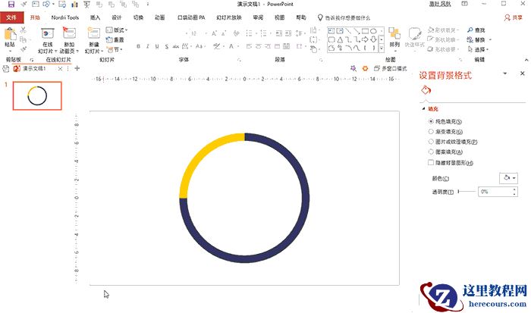Click the purple magnifier icon above slide
This screenshot has width=531, height=313.
coord(353,68)
